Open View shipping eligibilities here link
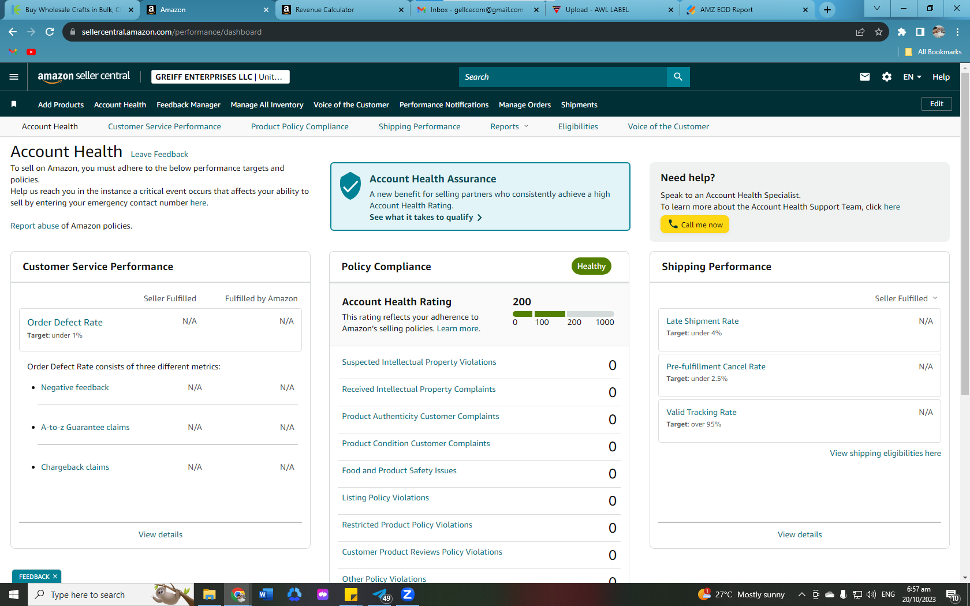 pyautogui.click(x=885, y=453)
